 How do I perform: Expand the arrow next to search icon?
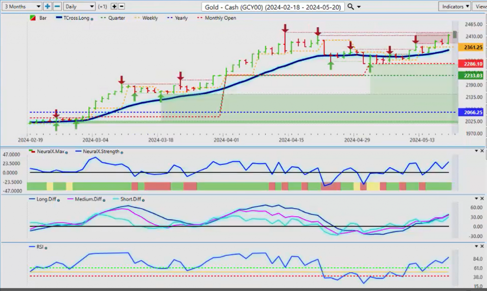(x=359, y=7)
